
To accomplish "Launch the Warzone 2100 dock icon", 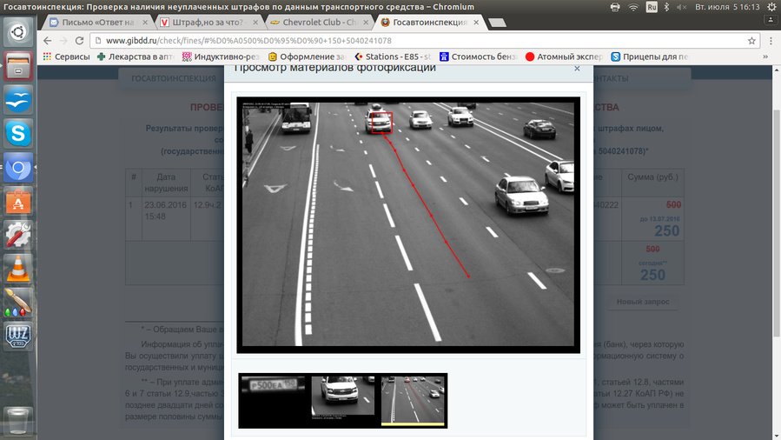I will coord(18,337).
